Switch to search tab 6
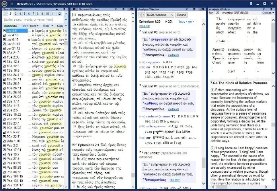The image size is (277, 191). 29,14
